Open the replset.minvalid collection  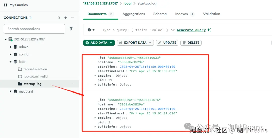[x=36, y=76]
